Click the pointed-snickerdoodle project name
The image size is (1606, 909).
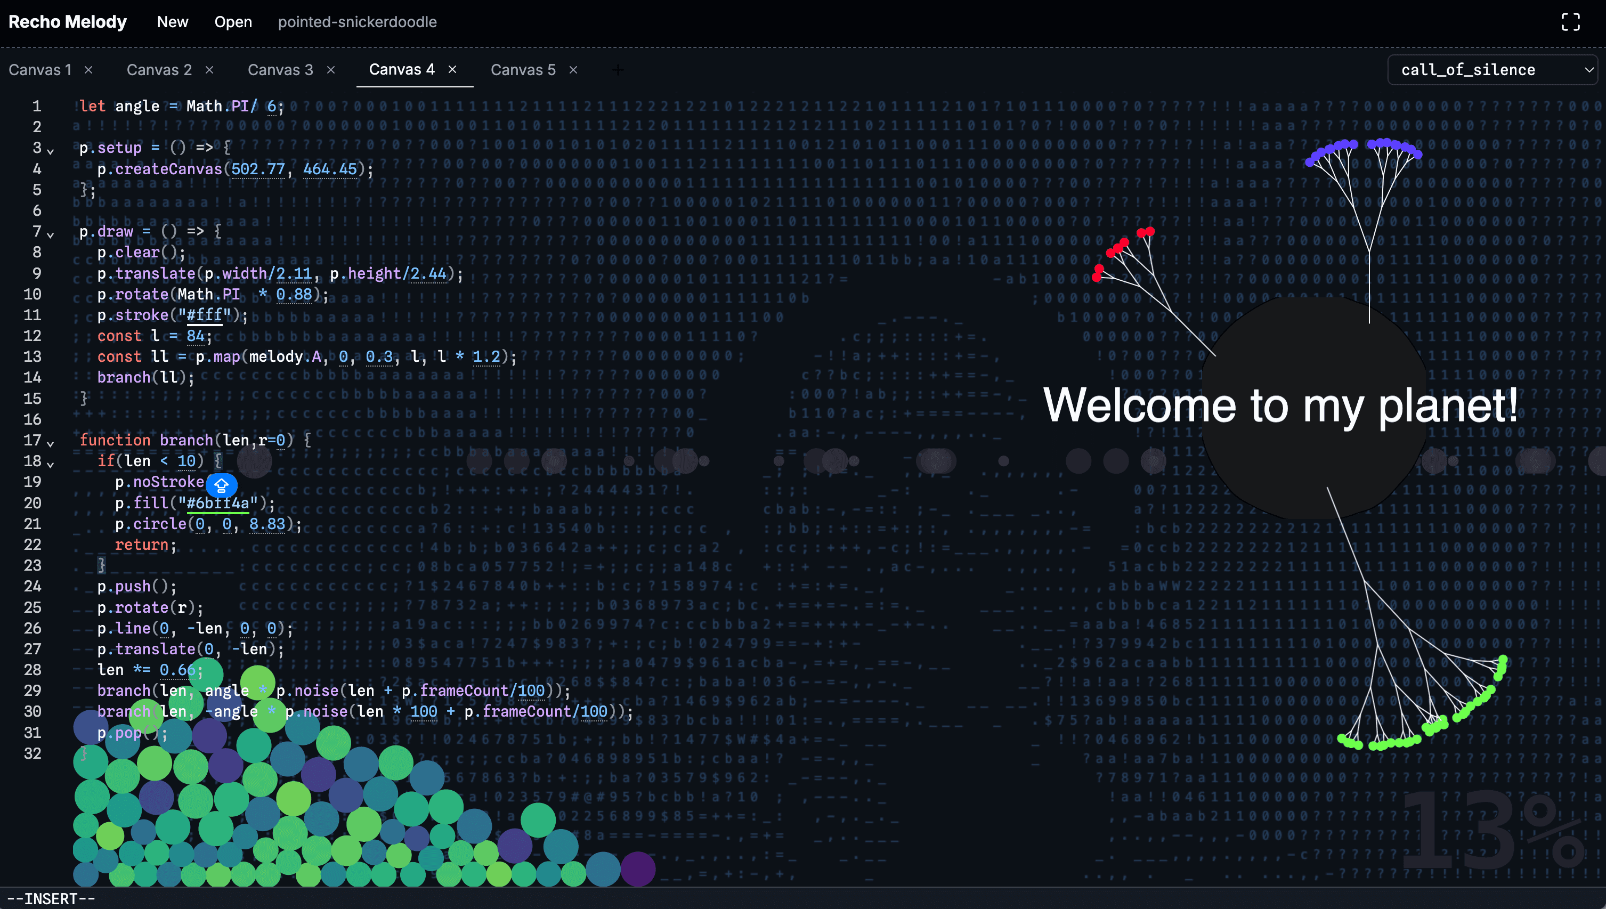pos(357,22)
